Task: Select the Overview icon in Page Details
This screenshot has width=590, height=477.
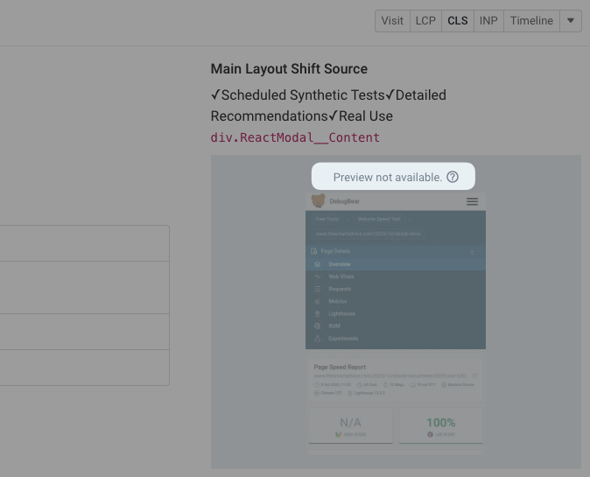Action: [x=318, y=264]
